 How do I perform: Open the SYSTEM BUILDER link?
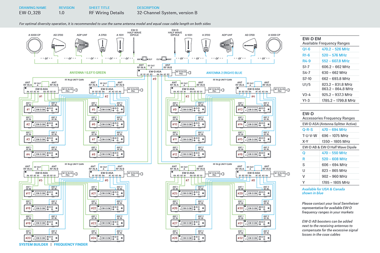pyautogui.click(x=33, y=245)
